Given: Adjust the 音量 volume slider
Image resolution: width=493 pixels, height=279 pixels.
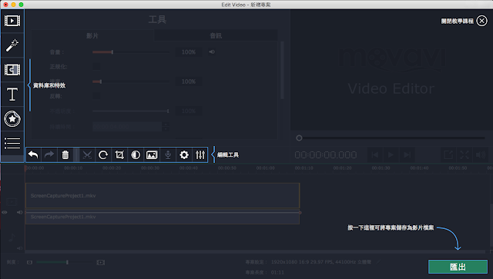Looking at the screenshot, I should (130, 52).
